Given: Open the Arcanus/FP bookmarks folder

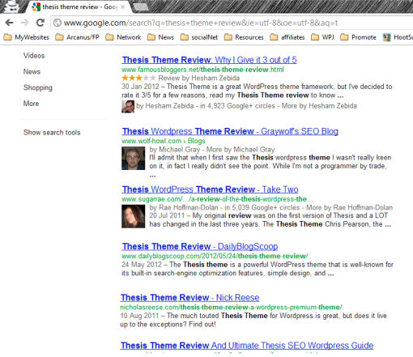Looking at the screenshot, I should [x=77, y=37].
